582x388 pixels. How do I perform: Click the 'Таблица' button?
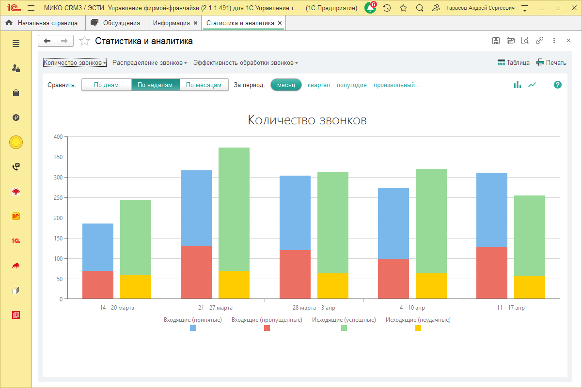[513, 62]
